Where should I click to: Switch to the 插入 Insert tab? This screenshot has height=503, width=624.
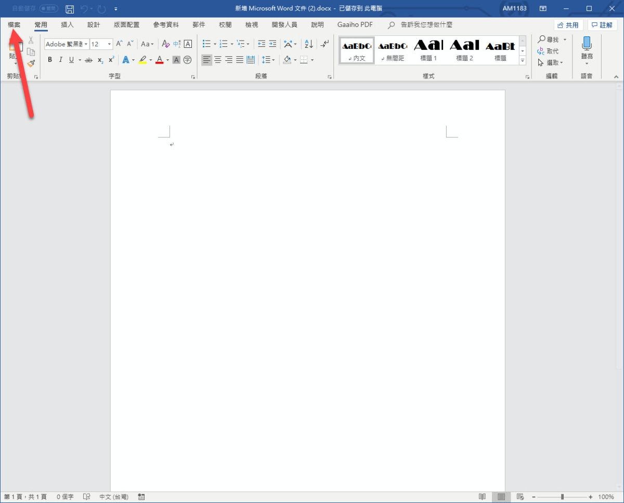[68, 24]
